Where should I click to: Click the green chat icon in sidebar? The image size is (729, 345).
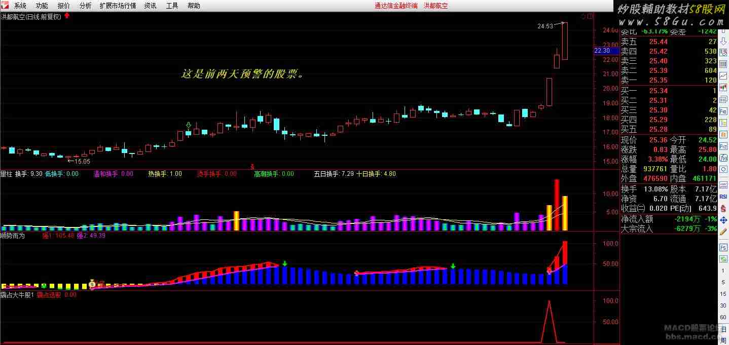(724, 259)
